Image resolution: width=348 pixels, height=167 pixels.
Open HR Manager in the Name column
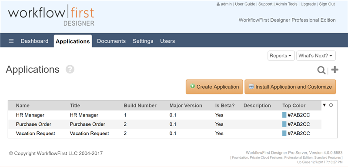30,115
